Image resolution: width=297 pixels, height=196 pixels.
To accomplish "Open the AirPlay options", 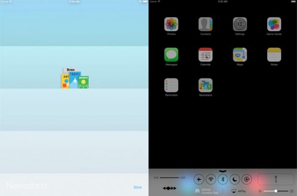I will click(x=239, y=191).
